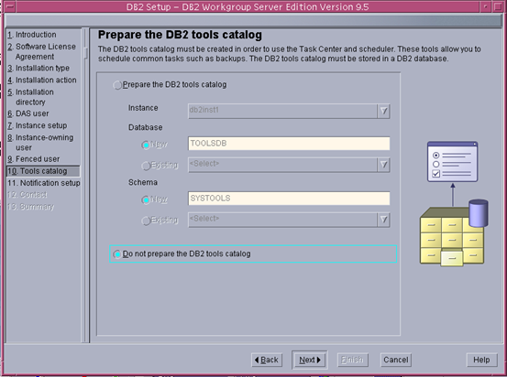The height and width of the screenshot is (377, 507).
Task: Go to step 8 Instance-owning user
Action: click(x=40, y=143)
